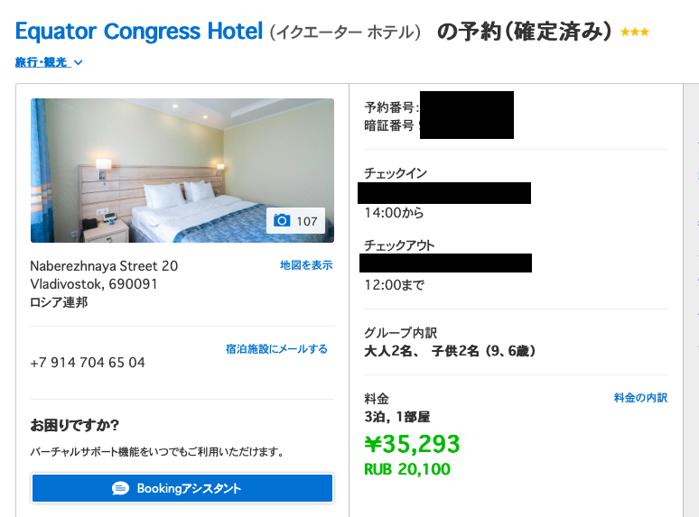699x517 pixels.
Task: Click the 107 photo count number
Action: point(307,221)
